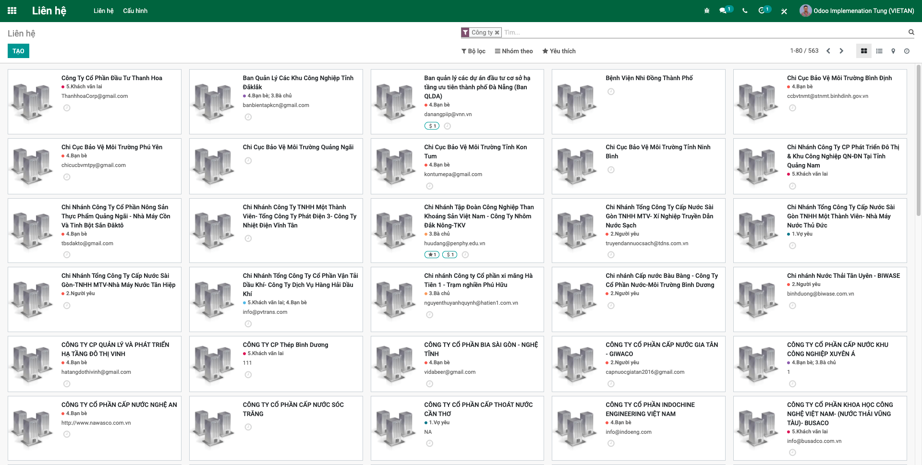Click the search magnifier icon
Image resolution: width=922 pixels, height=465 pixels.
point(911,32)
